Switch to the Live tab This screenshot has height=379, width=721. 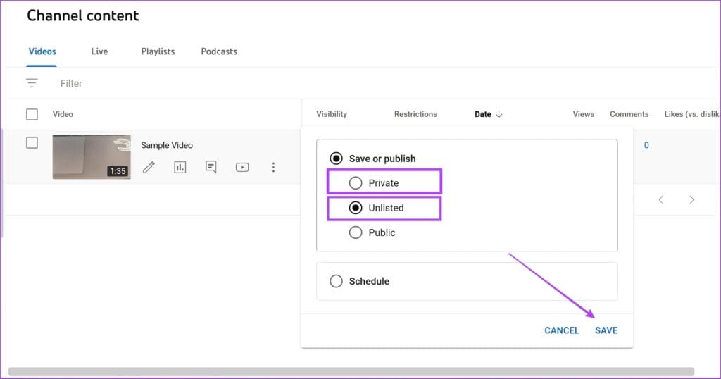[99, 51]
